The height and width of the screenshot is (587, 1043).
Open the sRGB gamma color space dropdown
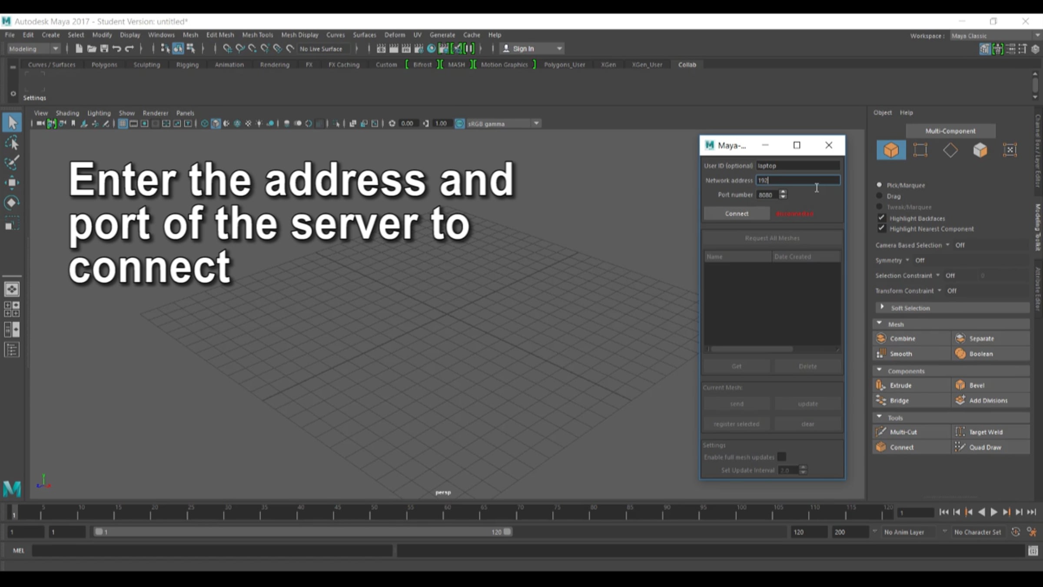tap(503, 123)
